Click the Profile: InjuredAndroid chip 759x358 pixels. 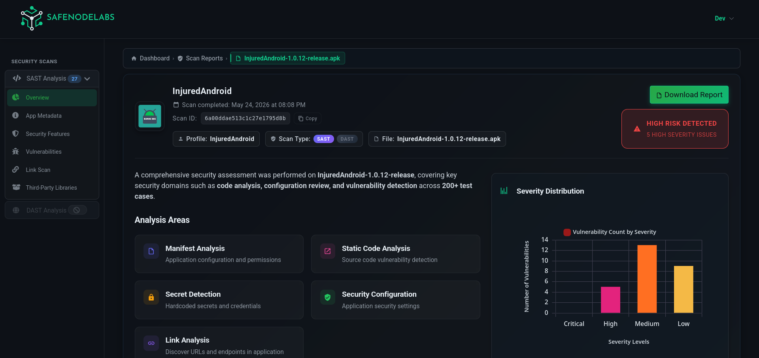click(x=216, y=139)
